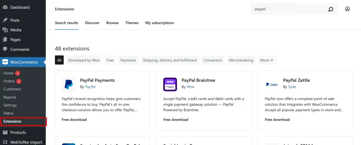Filter by Developed by Woo
The image size is (361, 145).
point(84,60)
